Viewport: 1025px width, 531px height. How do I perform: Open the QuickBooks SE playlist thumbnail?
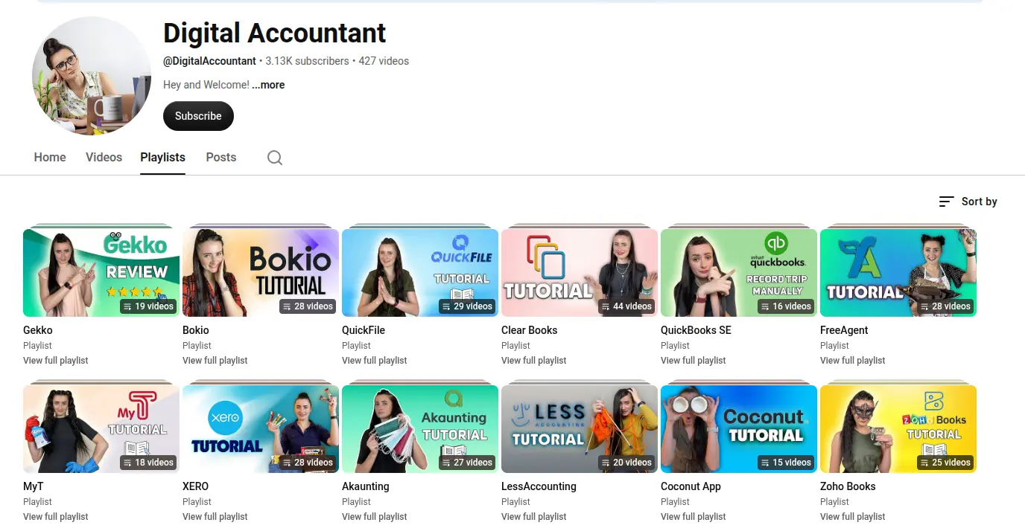[x=739, y=273]
